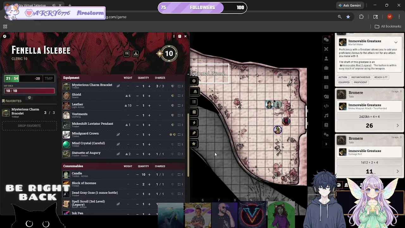Image resolution: width=405 pixels, height=228 pixels.
Task: Click lightning bolt scene control icon
Action: pos(194,123)
